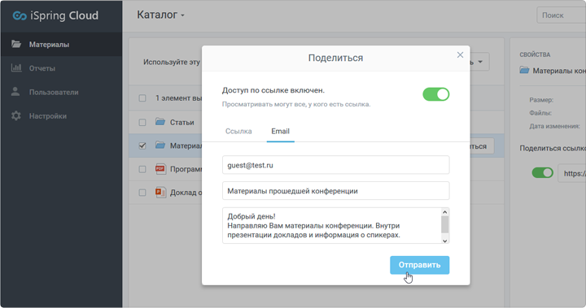The height and width of the screenshot is (308, 586).
Task: Go to Пользователи in sidebar
Action: click(61, 92)
